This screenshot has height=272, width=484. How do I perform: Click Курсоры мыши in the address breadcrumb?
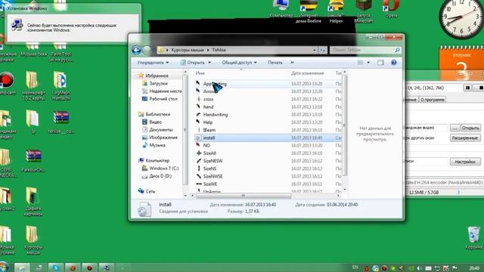coord(188,50)
